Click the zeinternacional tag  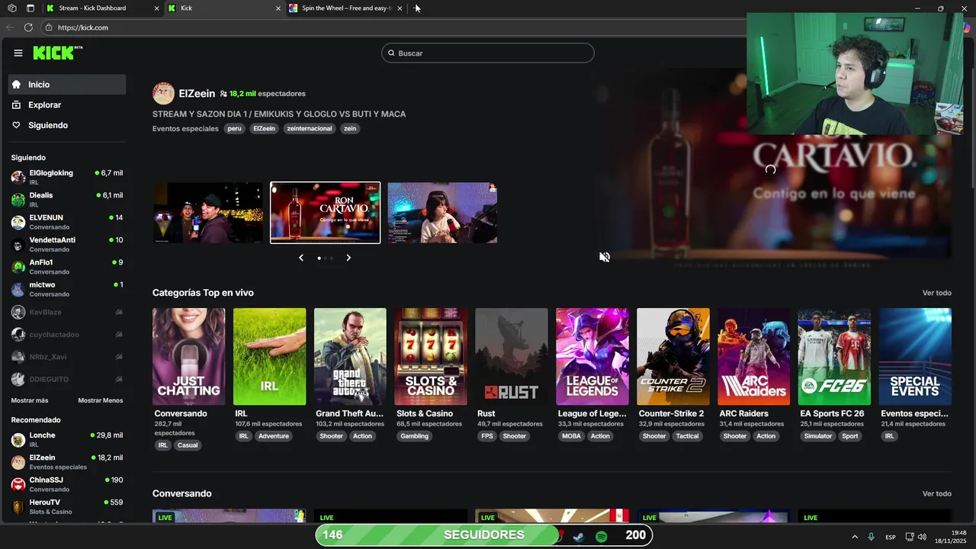(310, 129)
